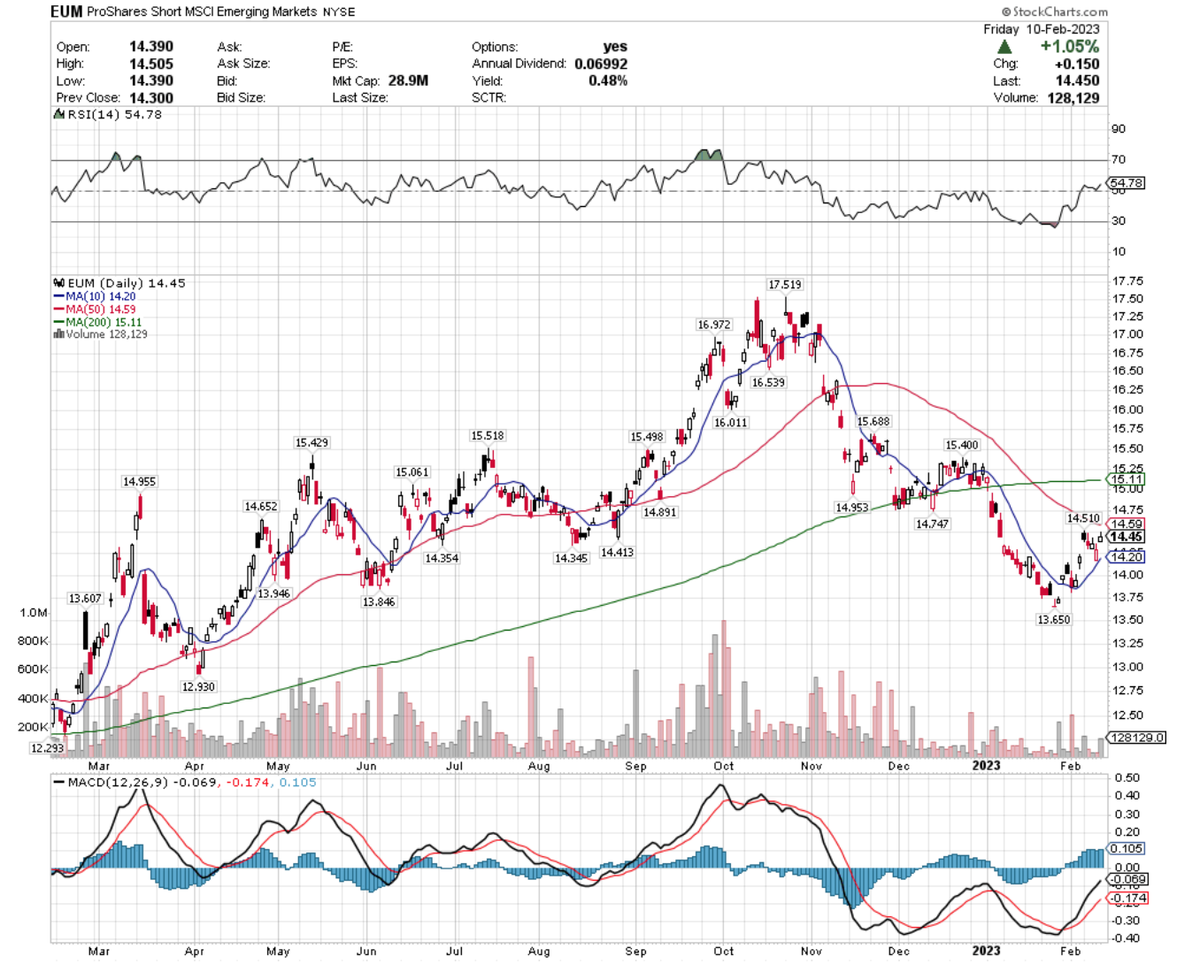Click the price label 15.688

point(873,422)
